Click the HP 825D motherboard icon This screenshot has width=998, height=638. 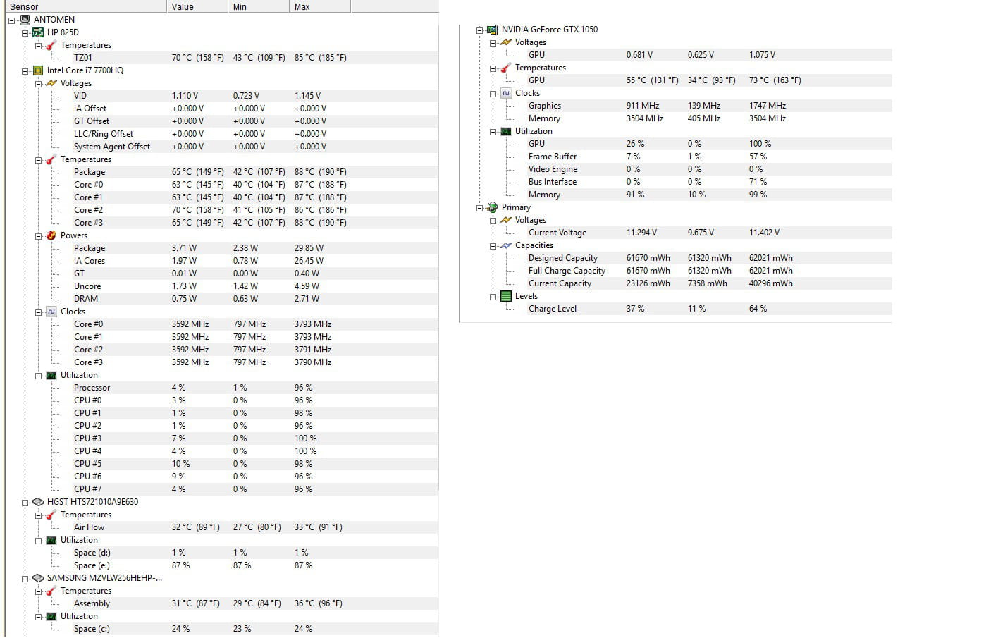pyautogui.click(x=38, y=32)
